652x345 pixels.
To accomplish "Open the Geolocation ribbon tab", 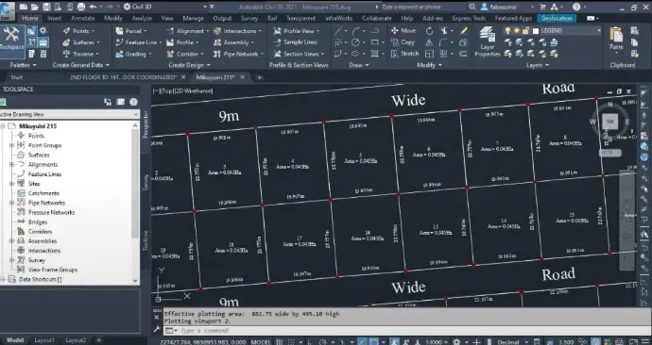I will pos(557,18).
